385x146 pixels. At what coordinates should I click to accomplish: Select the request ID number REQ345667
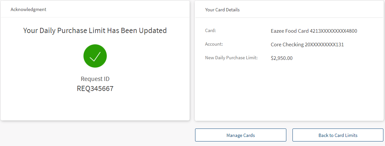(95, 89)
